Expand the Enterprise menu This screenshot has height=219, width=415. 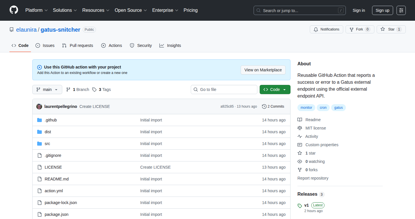tap(165, 10)
